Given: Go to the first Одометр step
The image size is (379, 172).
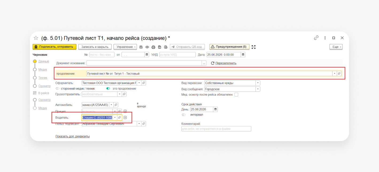Looking at the screenshot, I should 44,86.
